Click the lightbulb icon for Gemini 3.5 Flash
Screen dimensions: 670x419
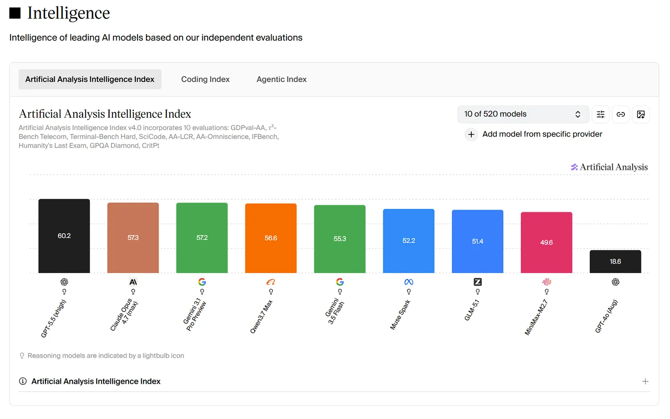(340, 292)
